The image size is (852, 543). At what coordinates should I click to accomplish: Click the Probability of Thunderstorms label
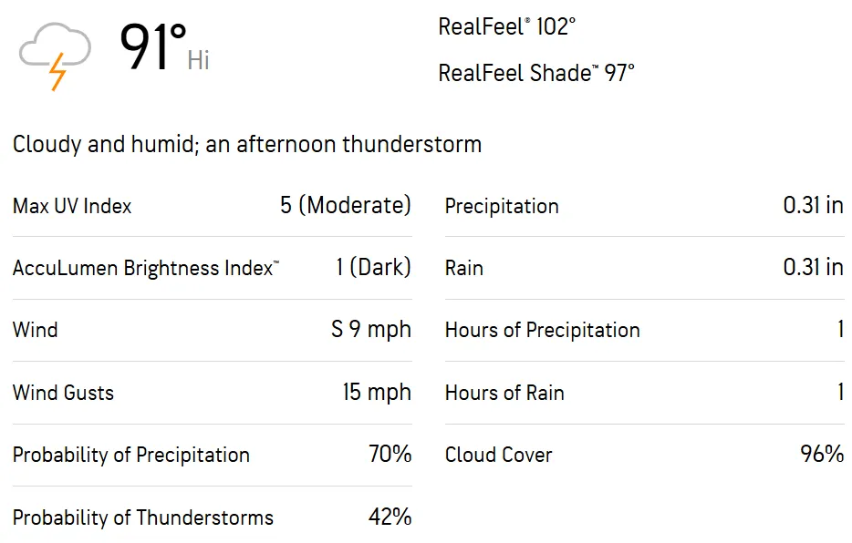click(x=143, y=517)
